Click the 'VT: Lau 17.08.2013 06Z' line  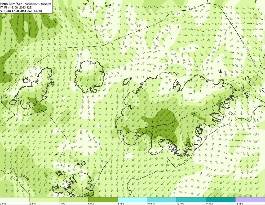[x=16, y=11]
